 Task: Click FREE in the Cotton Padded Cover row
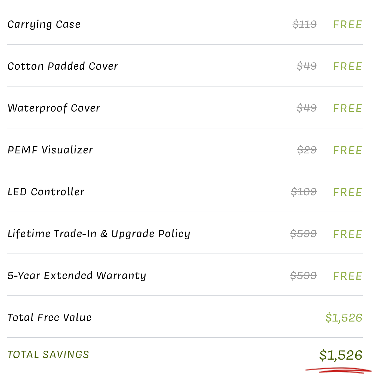[x=347, y=67]
